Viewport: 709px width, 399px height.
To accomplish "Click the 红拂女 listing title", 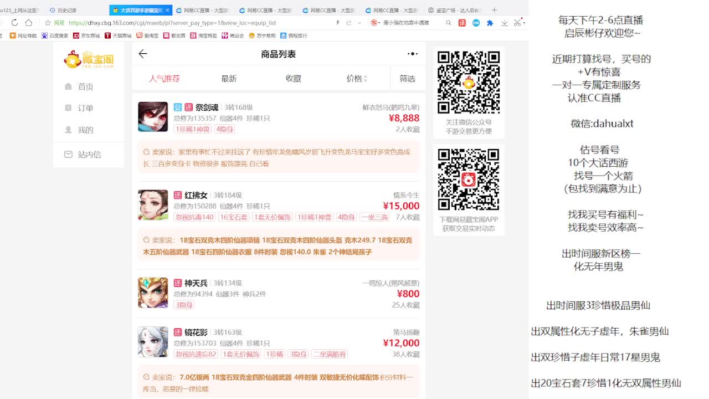I will (x=196, y=195).
